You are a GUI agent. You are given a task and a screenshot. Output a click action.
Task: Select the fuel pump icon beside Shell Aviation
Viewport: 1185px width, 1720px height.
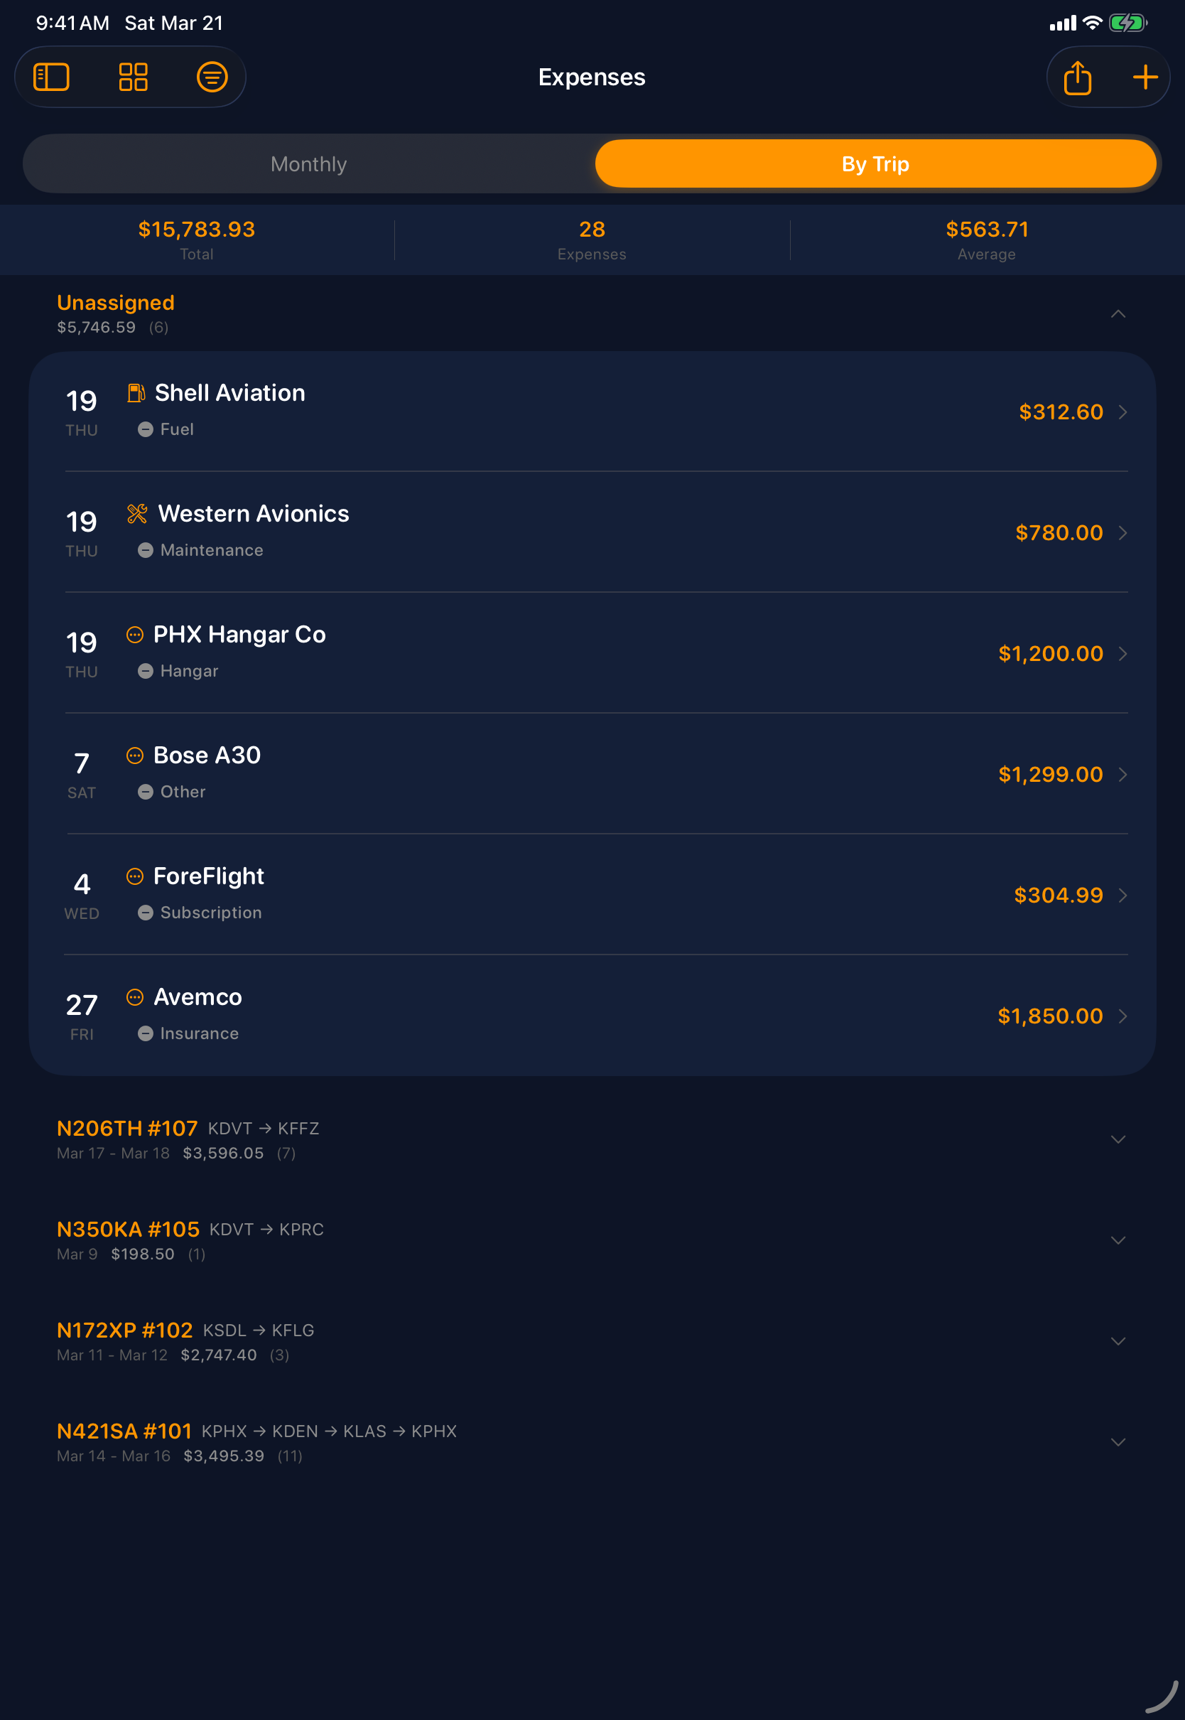point(137,394)
